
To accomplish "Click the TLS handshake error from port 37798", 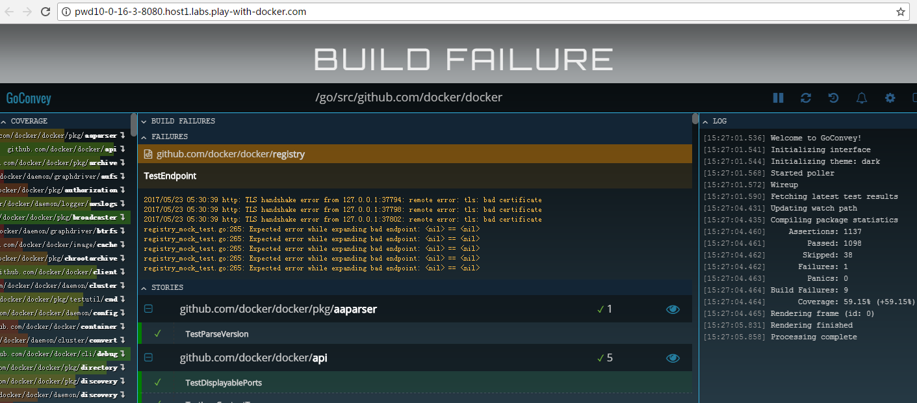I will (342, 210).
